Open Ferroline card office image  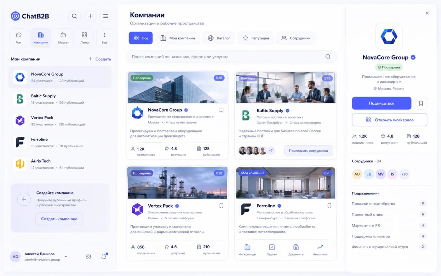pyautogui.click(x=286, y=183)
